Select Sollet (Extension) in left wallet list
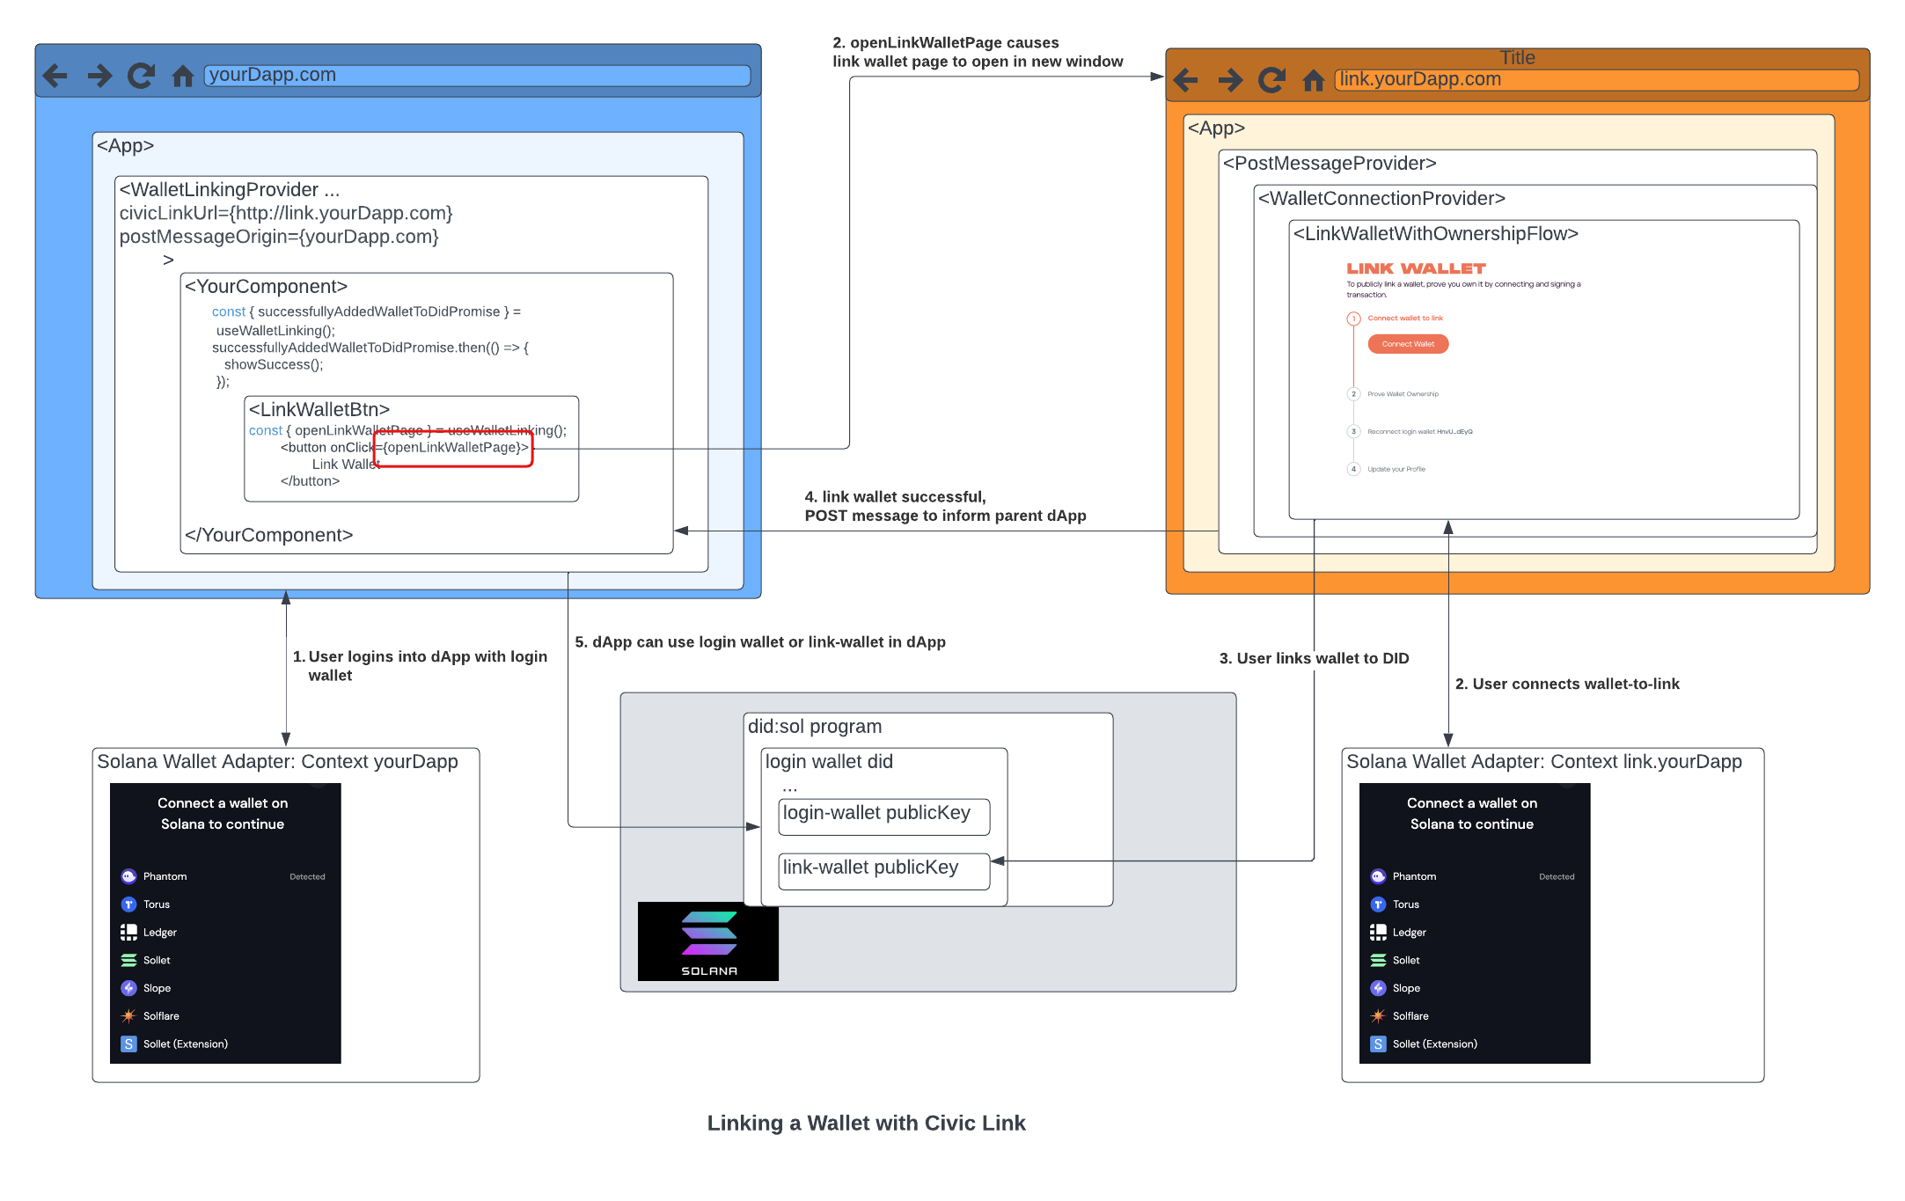The width and height of the screenshot is (1905, 1201). tap(185, 1044)
